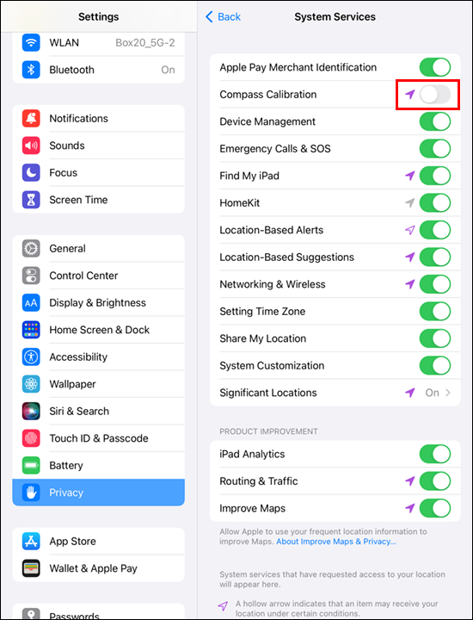Image resolution: width=473 pixels, height=620 pixels.
Task: Expand Significant Locations chevron
Action: click(448, 393)
